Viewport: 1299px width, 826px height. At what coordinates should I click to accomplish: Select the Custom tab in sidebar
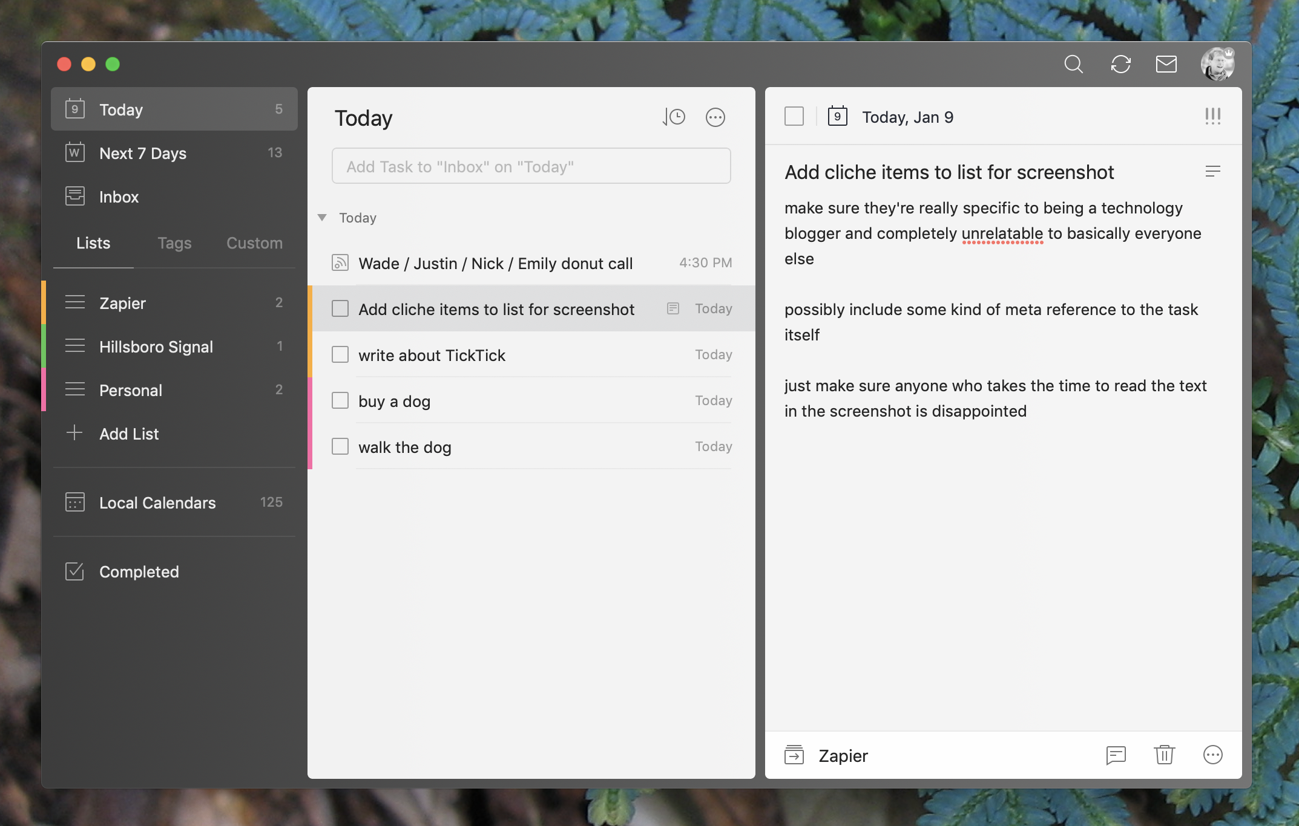point(253,242)
